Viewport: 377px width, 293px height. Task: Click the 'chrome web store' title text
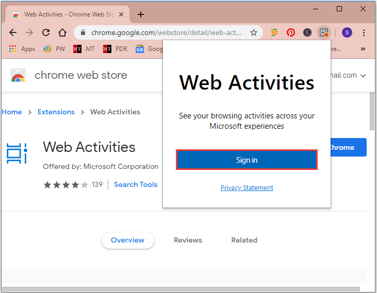coord(81,75)
